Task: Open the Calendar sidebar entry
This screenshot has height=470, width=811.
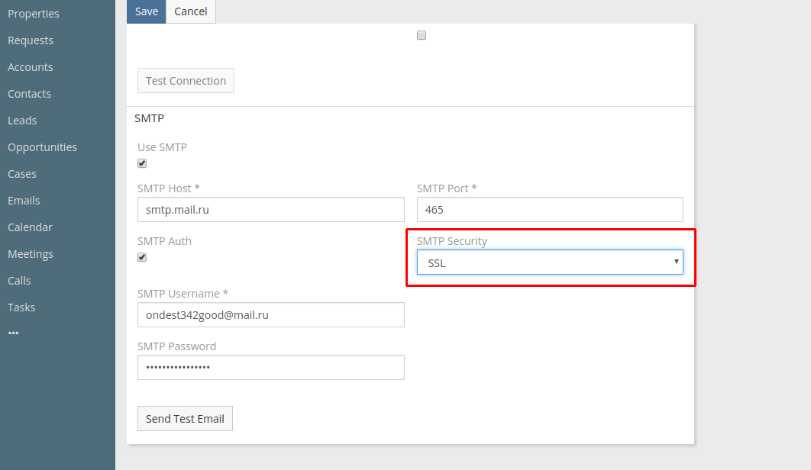Action: point(30,227)
